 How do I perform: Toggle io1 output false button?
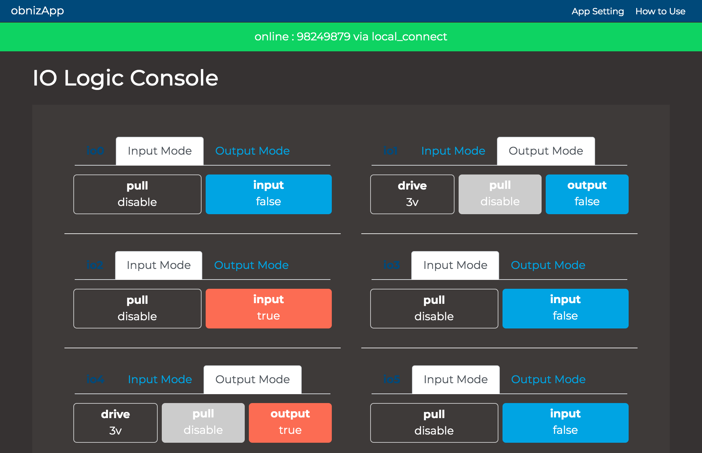[x=587, y=194]
